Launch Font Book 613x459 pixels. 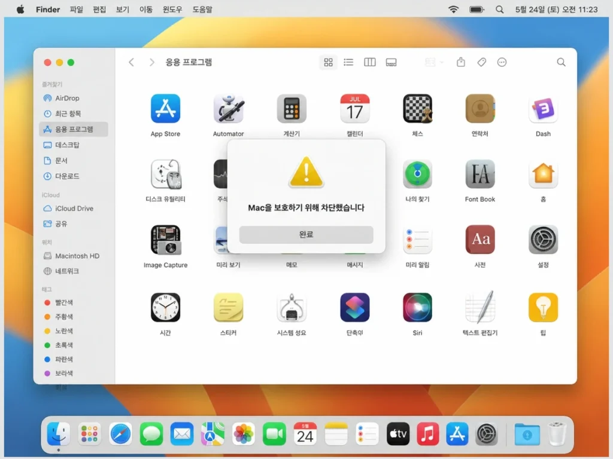[x=480, y=174]
